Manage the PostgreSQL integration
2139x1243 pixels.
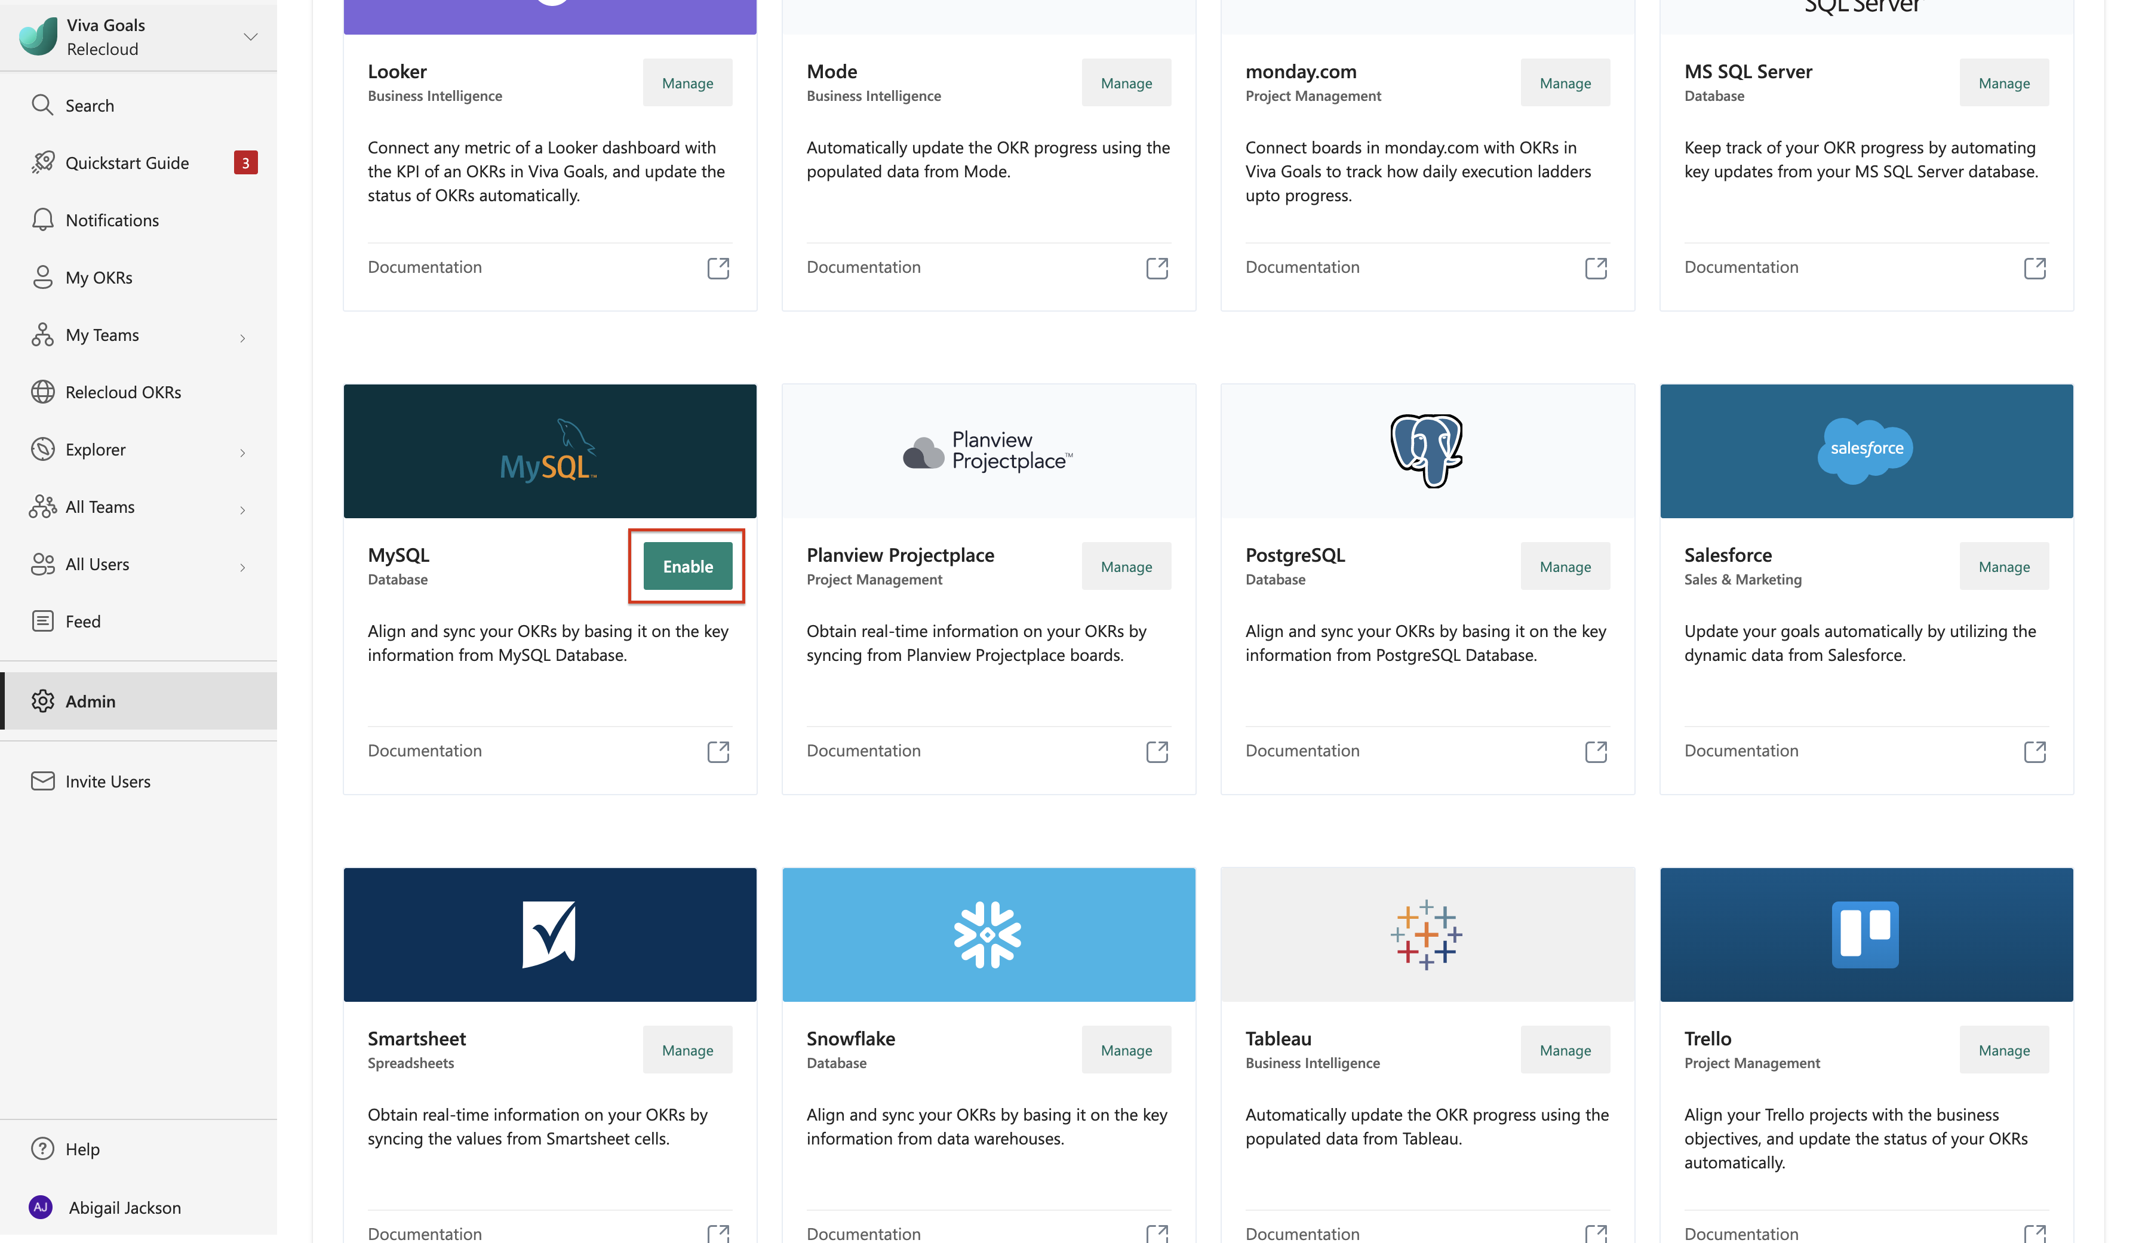[x=1565, y=566]
